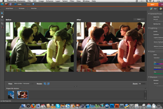Image resolution: width=163 pixels, height=109 pixels.
Task: Click the purple Save icon in toolbar
Action: coord(11,4)
